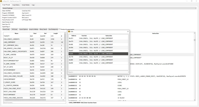This screenshot has width=199, height=107.
Task: Click the application icon in the title bar
Action: click(1, 1)
